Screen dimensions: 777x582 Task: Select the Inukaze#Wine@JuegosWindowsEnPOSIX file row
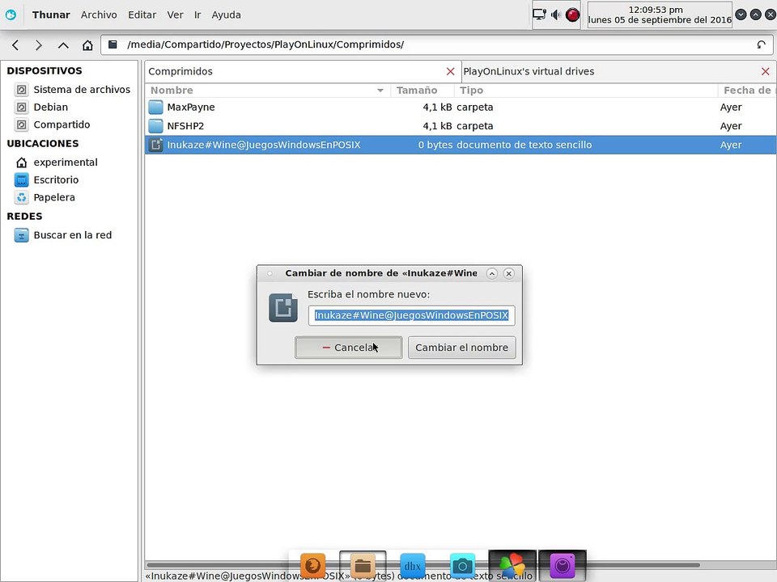[x=461, y=145]
